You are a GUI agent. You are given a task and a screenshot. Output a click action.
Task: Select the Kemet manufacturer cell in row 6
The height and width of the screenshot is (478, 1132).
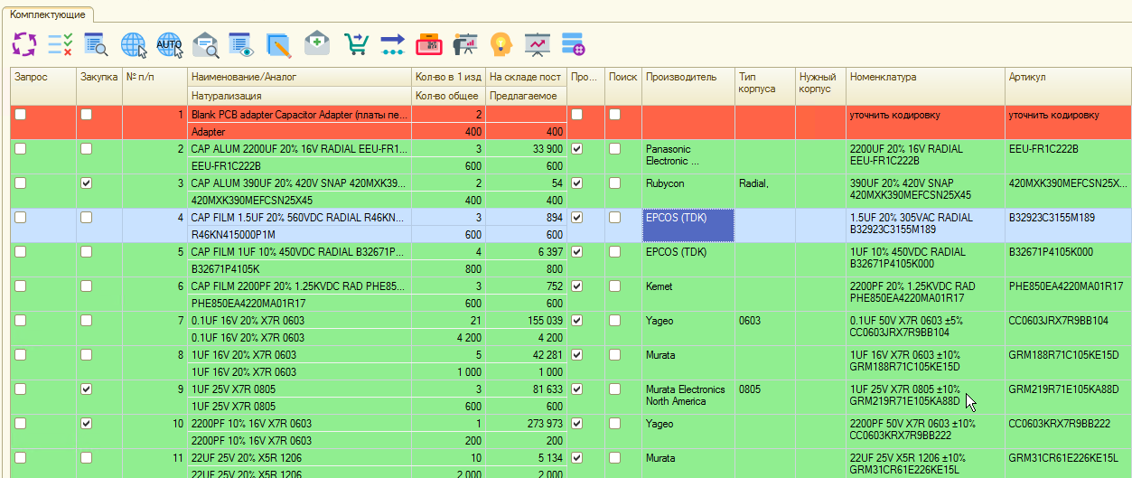[687, 294]
